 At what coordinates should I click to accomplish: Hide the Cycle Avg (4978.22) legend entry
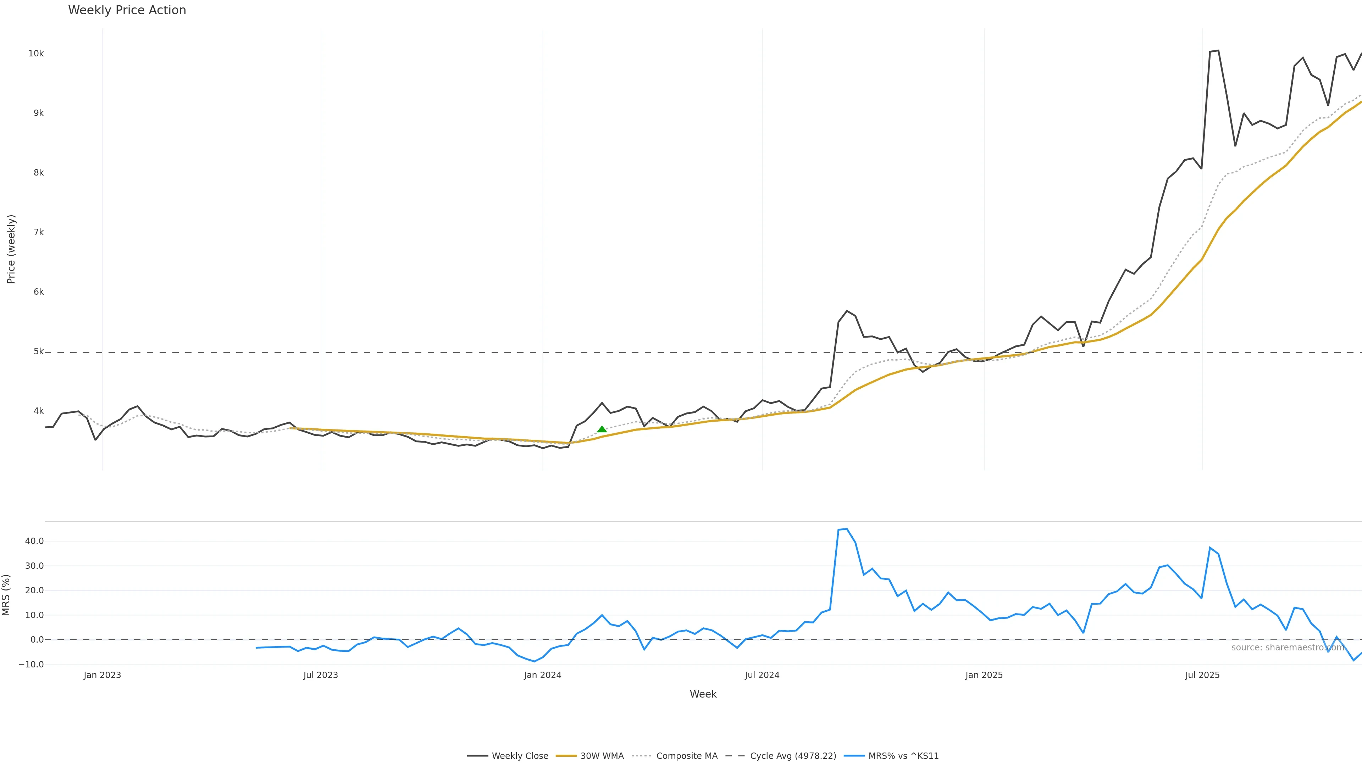click(793, 756)
